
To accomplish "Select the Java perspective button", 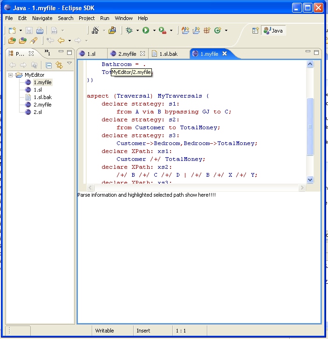I will (x=273, y=31).
